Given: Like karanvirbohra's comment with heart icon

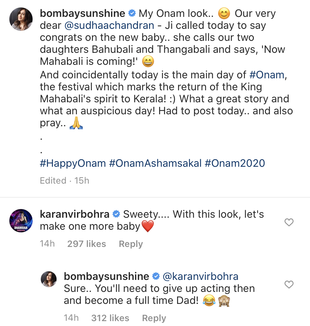Looking at the screenshot, I should [289, 223].
